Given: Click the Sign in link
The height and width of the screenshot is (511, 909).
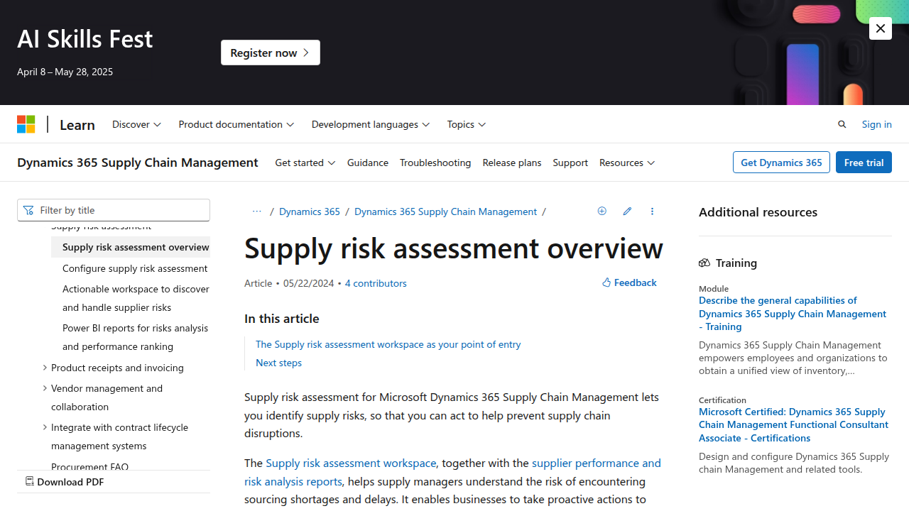Looking at the screenshot, I should point(876,124).
